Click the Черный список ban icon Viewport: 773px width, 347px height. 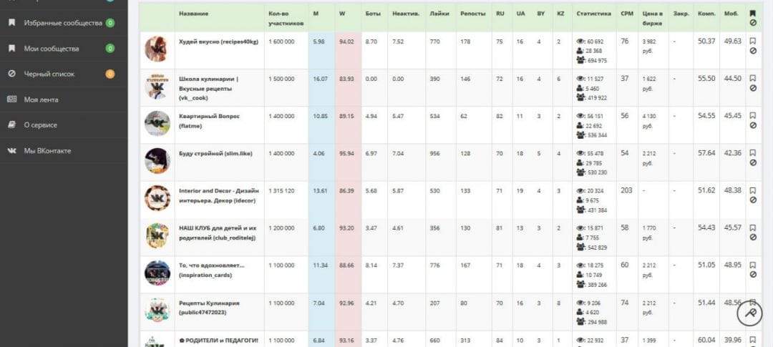(x=12, y=74)
